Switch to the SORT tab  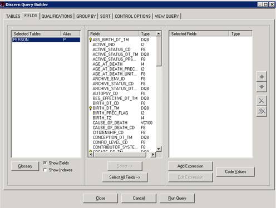click(105, 16)
